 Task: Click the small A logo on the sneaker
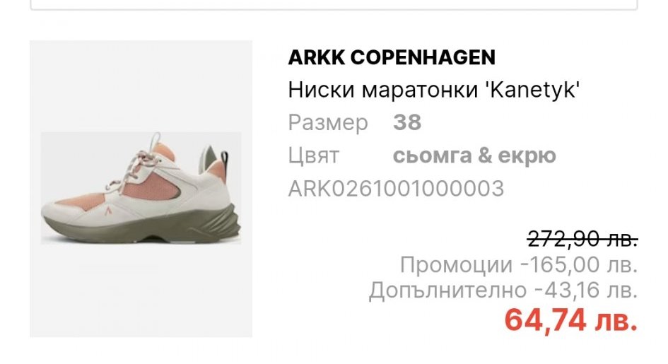(x=107, y=211)
